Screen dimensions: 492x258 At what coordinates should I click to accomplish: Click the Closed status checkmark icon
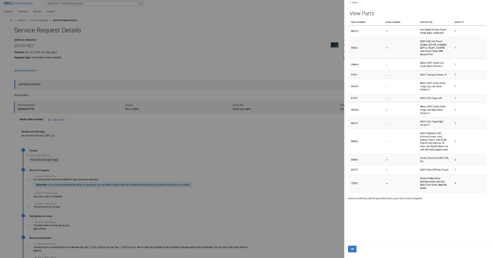click(23, 150)
